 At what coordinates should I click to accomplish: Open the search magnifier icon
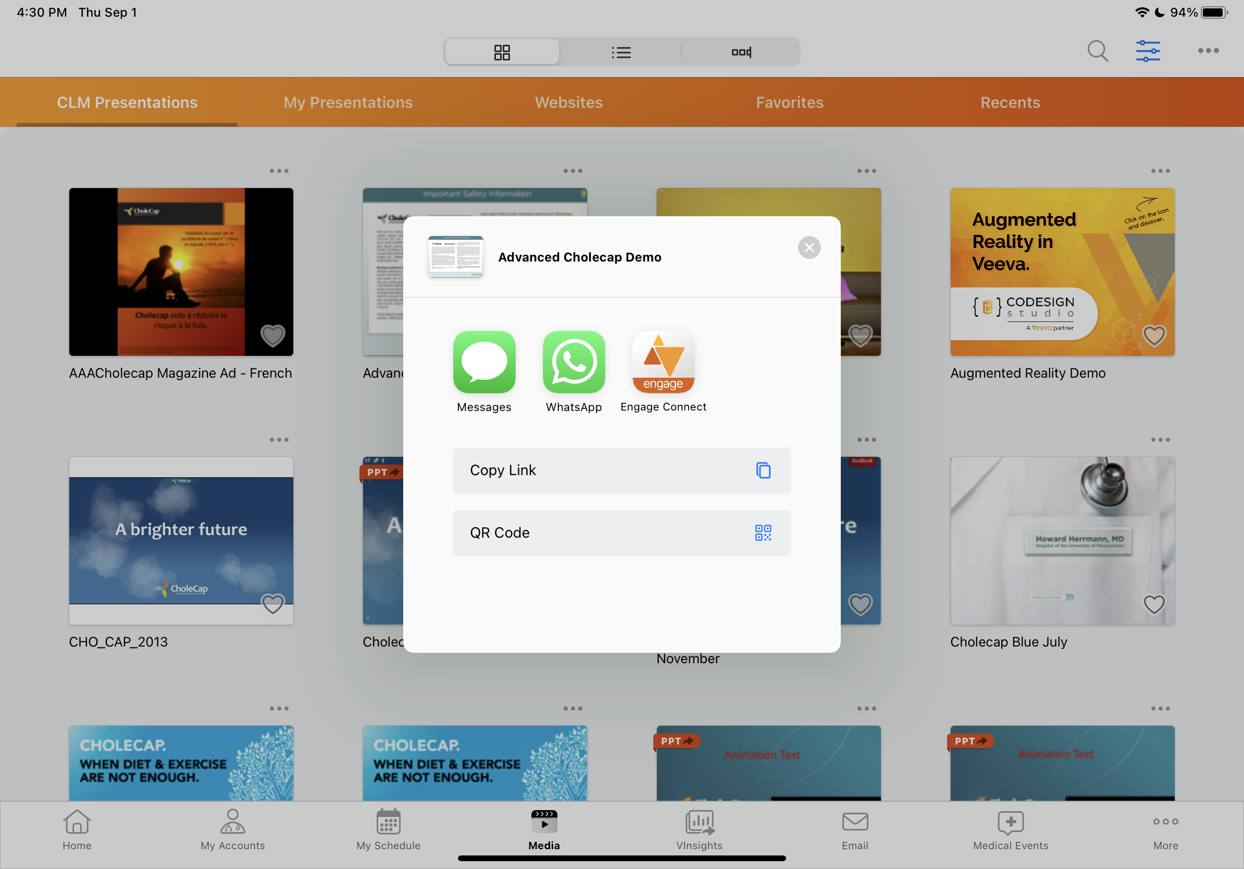click(x=1098, y=52)
